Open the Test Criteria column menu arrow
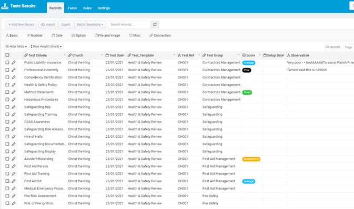This screenshot has height=209, width=354. coord(64,55)
